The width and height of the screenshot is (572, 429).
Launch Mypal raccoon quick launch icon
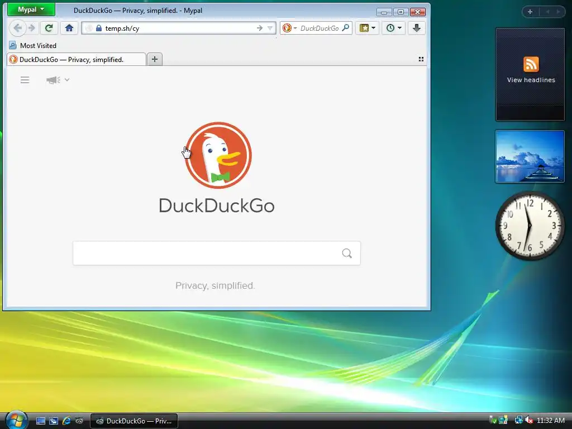pos(79,421)
